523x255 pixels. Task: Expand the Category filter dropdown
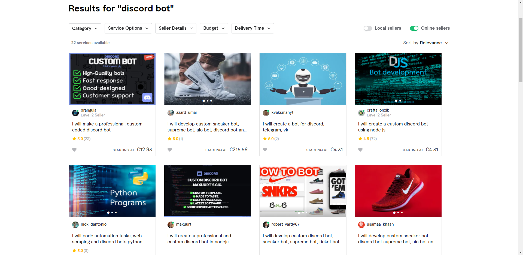tap(85, 28)
